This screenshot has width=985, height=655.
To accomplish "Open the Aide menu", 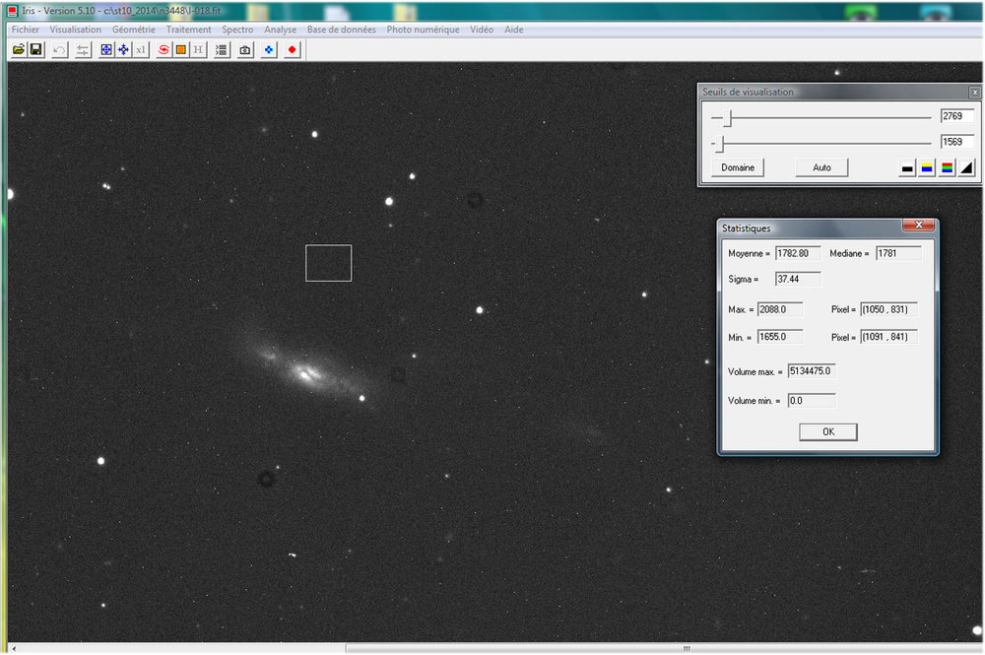I will click(x=514, y=30).
